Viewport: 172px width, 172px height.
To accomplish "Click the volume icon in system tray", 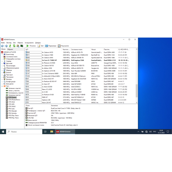I will (150, 132).
